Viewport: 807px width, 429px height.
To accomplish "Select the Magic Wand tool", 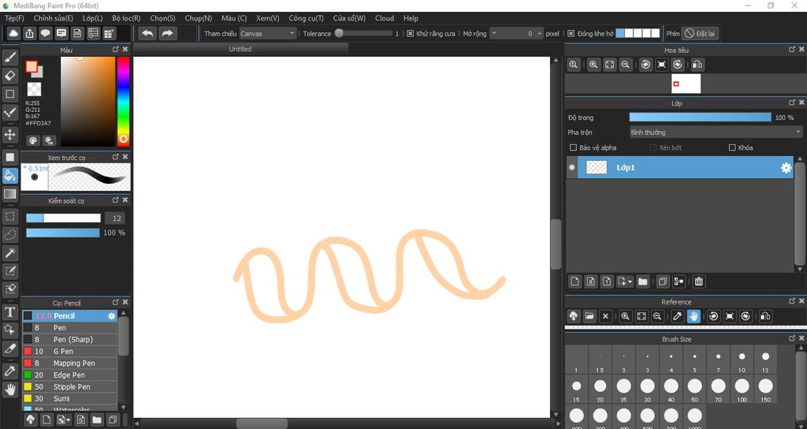I will (9, 253).
